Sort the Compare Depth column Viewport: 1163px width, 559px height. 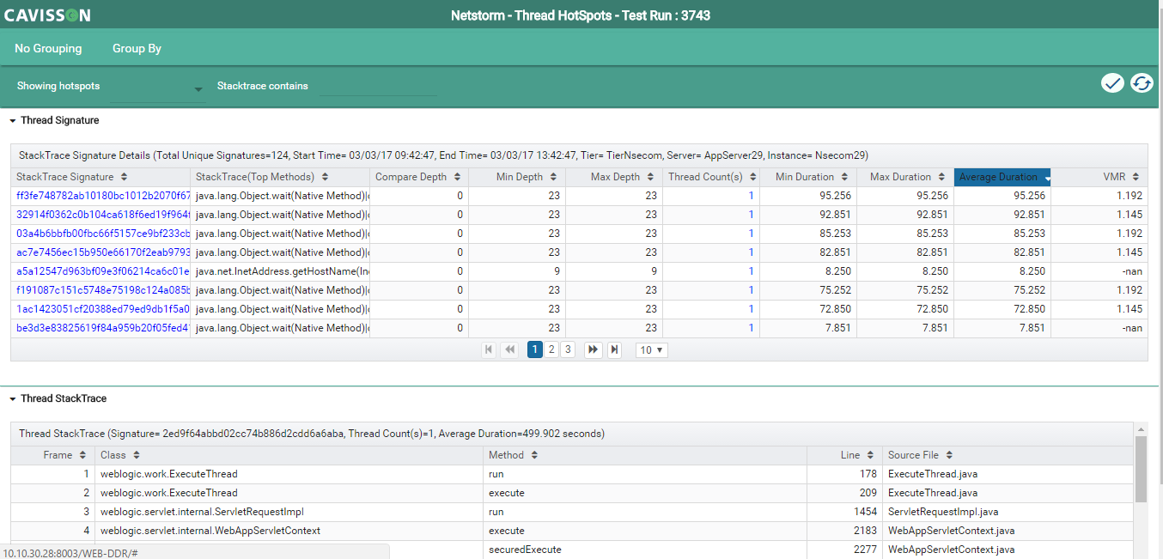point(457,177)
